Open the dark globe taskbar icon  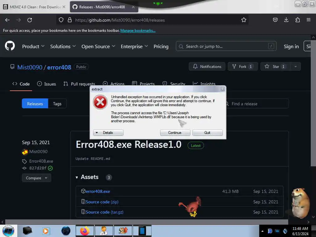(x=66, y=231)
